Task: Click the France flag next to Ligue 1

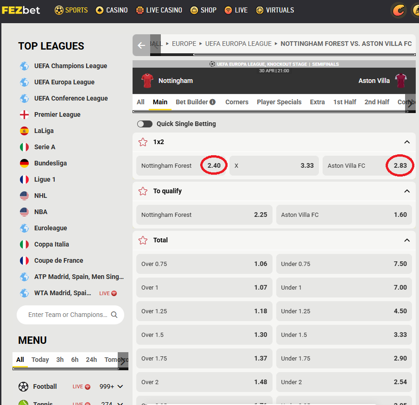Action: 24,179
